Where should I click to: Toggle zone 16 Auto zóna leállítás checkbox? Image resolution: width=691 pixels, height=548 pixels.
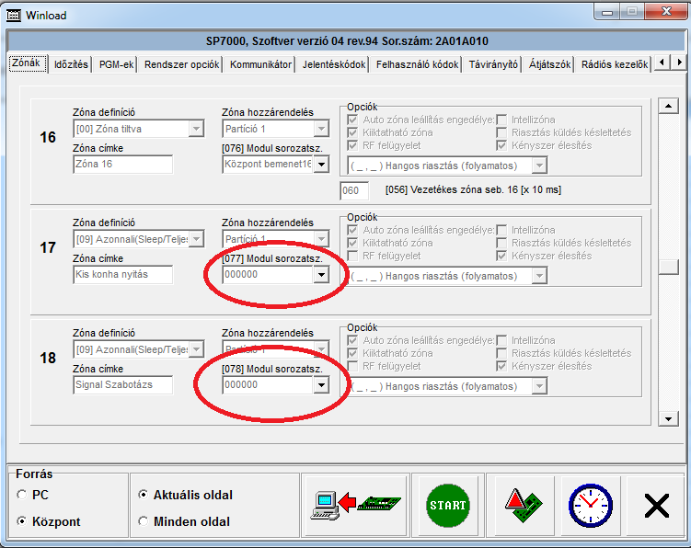click(352, 120)
